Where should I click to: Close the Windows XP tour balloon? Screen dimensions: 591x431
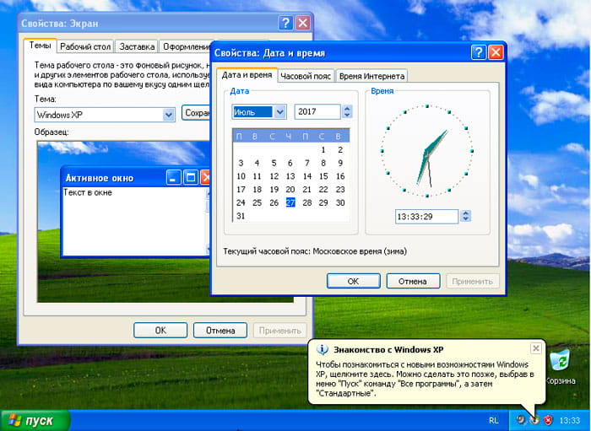pos(535,348)
